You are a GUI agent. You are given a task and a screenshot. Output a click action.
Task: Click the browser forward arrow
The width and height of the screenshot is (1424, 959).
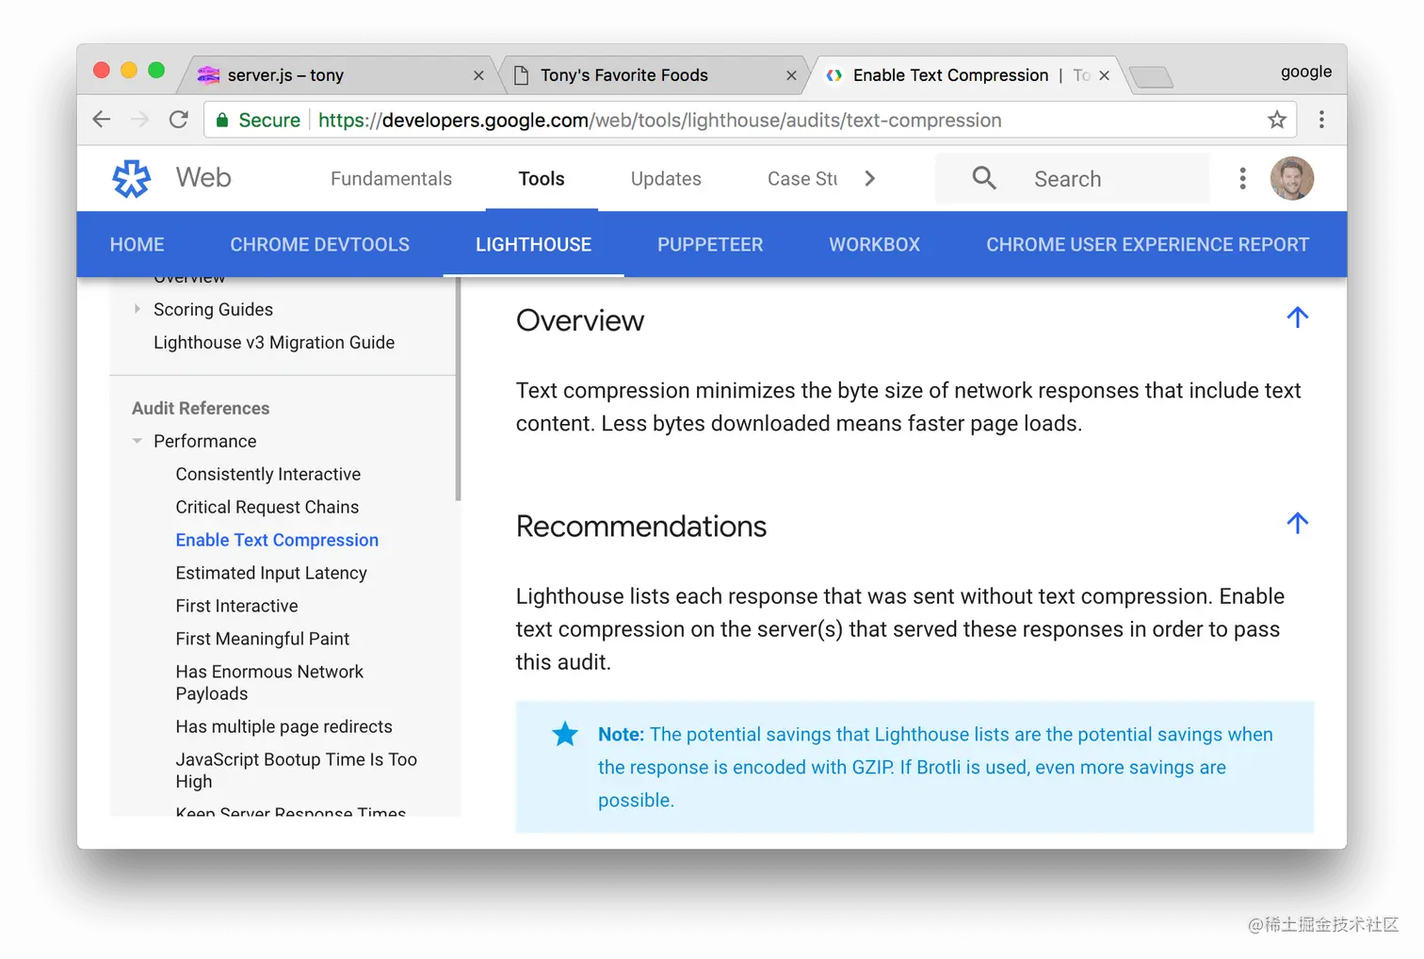coord(140,120)
